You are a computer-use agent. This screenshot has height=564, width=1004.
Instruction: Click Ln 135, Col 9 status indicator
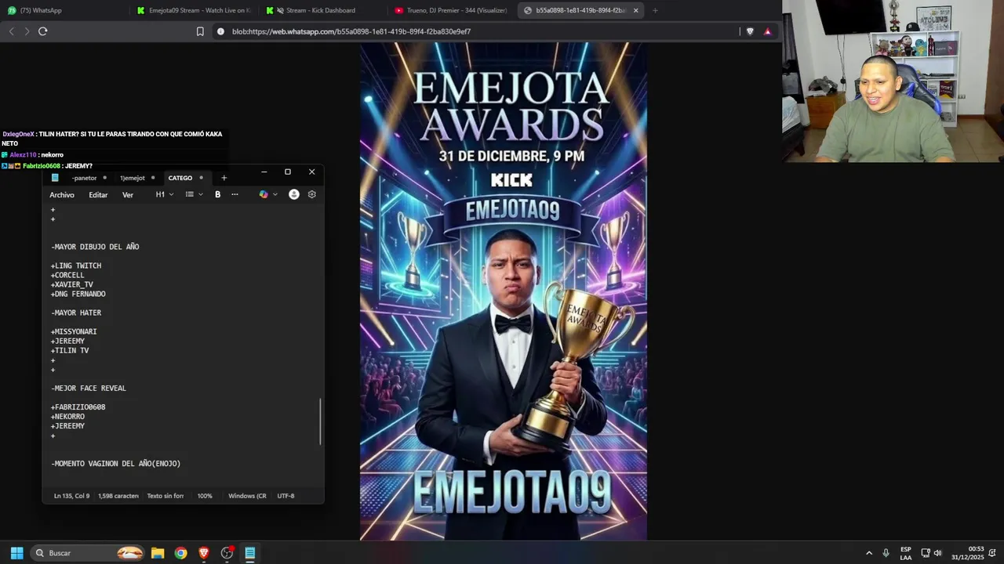click(71, 496)
